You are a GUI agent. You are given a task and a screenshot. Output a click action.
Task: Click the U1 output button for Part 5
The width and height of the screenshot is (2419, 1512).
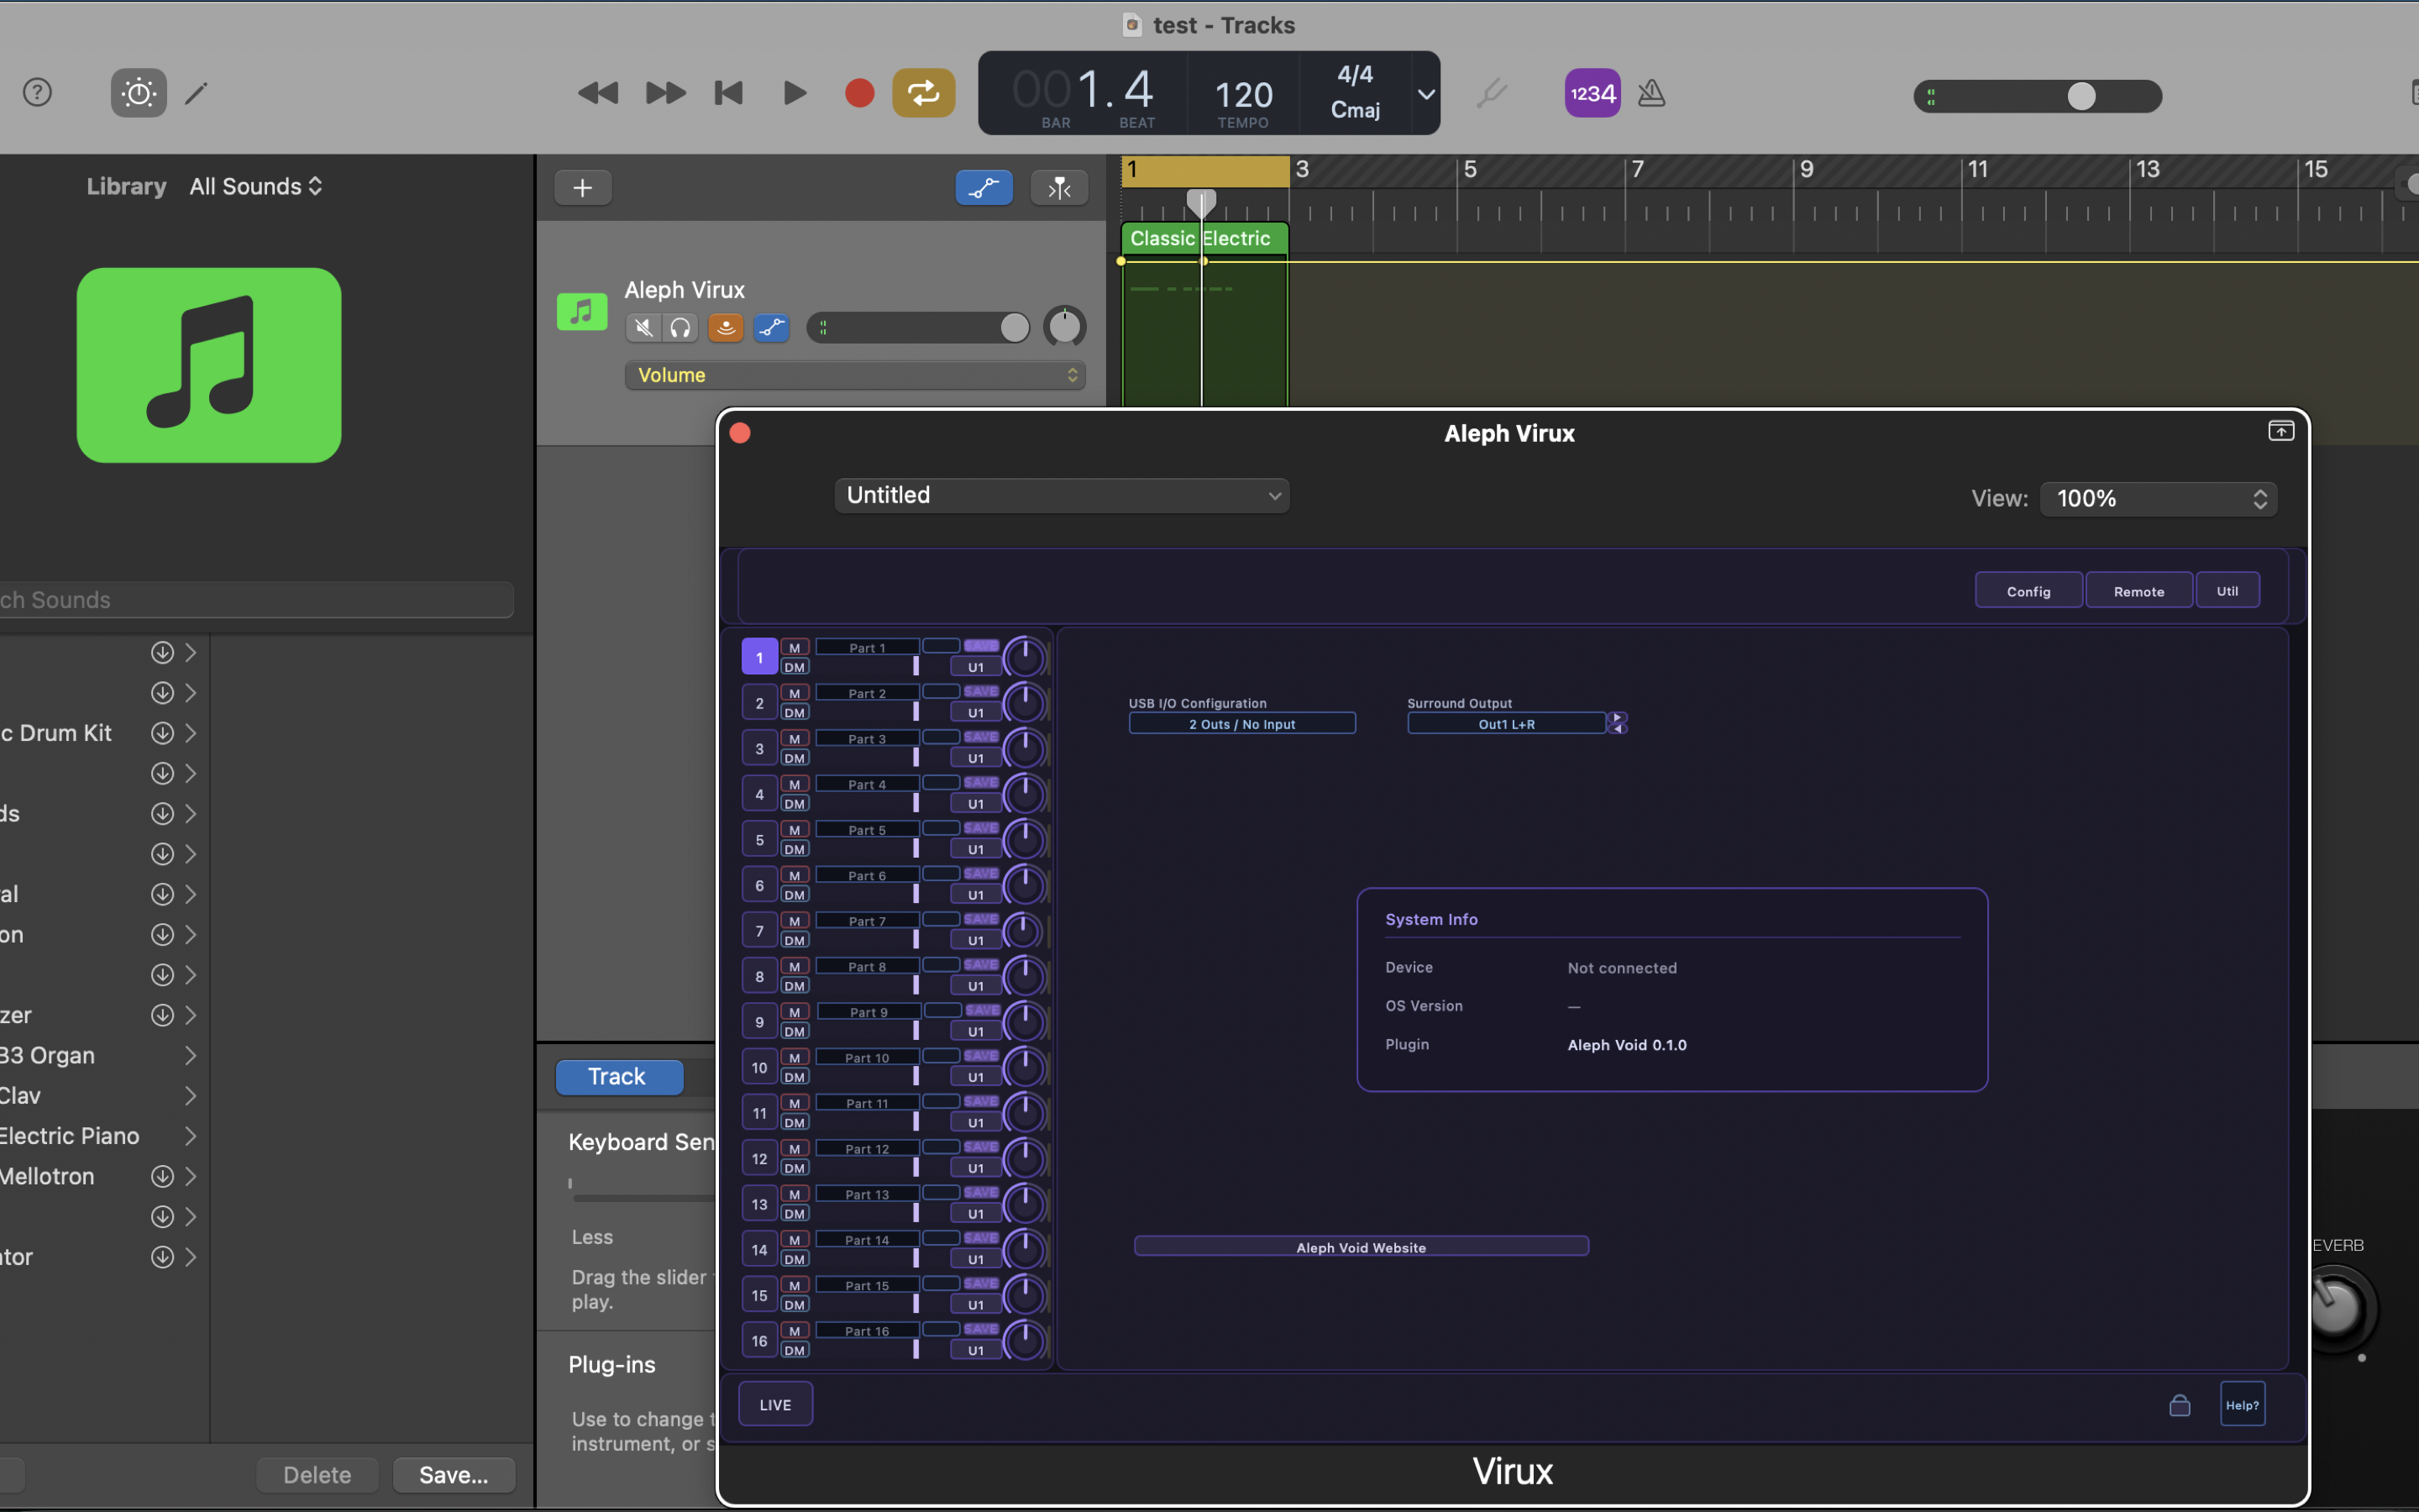click(x=976, y=849)
